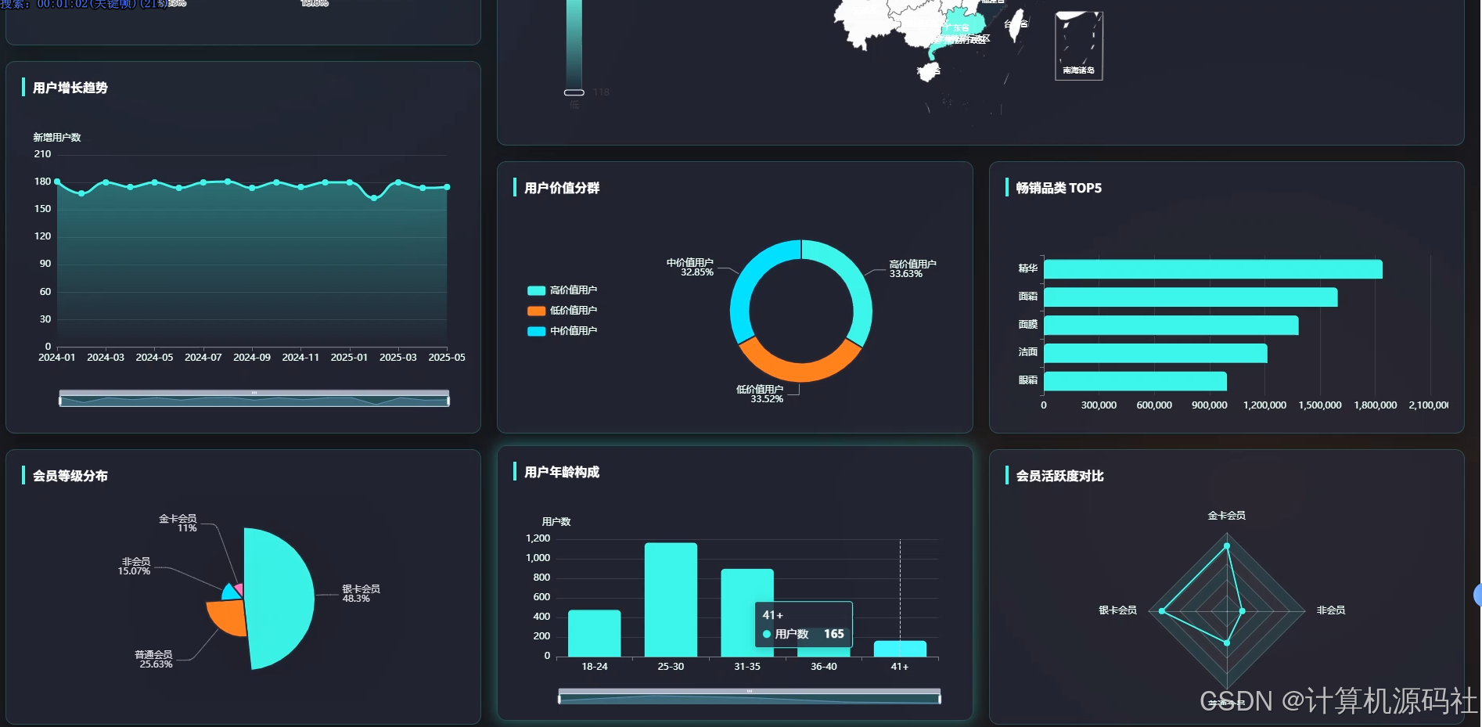Image resolution: width=1482 pixels, height=727 pixels.
Task: Select 台湾省 island on the map
Action: pyautogui.click(x=1016, y=24)
